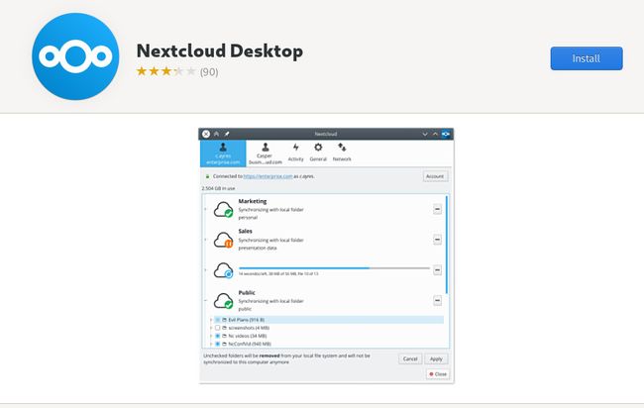Open the Network settings tab
Image resolution: width=644 pixels, height=408 pixels.
[x=342, y=153]
